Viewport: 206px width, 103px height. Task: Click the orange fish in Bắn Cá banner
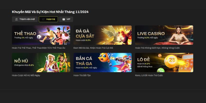[x=104, y=57]
